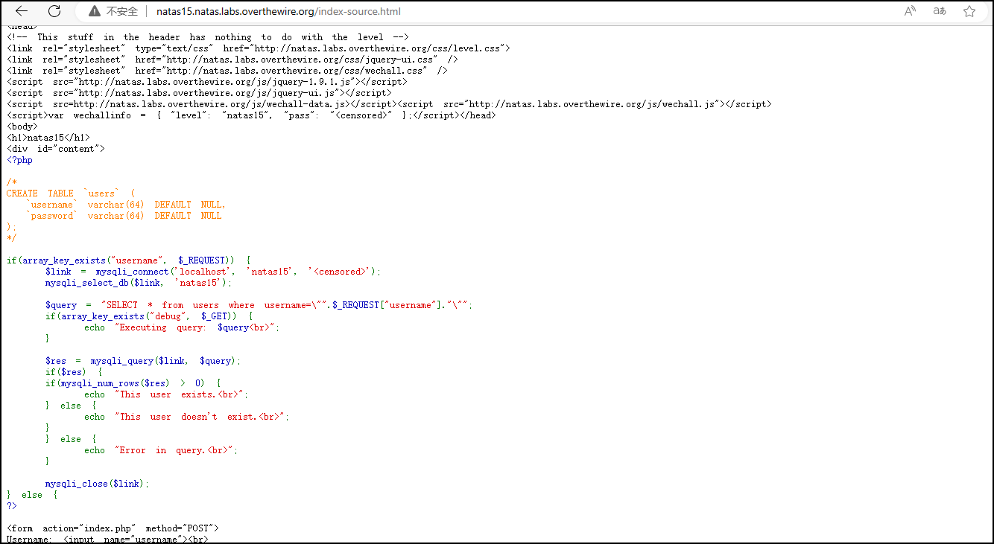Click the wechall-data.js script tag
Viewport: 994px width, 544px height.
(202, 104)
